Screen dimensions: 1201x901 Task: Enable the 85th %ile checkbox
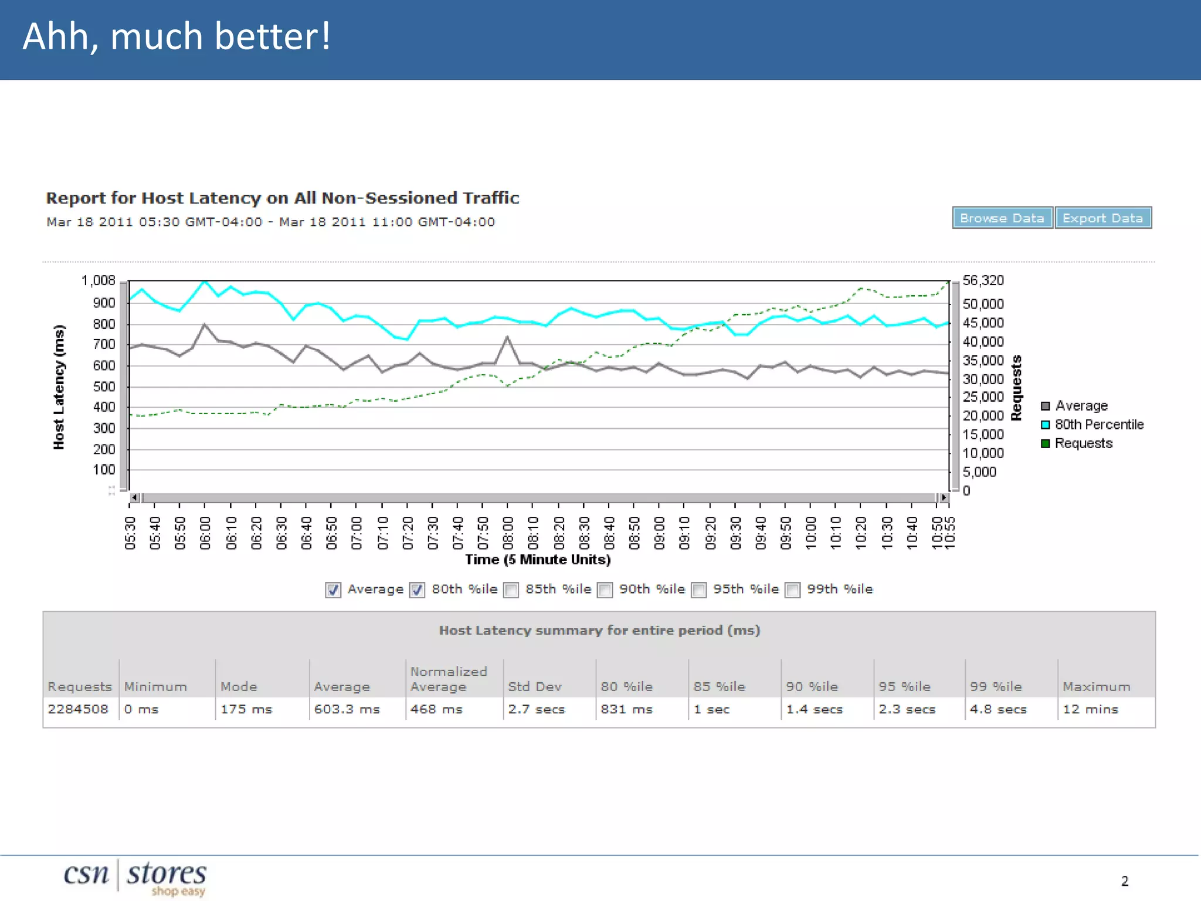point(511,590)
